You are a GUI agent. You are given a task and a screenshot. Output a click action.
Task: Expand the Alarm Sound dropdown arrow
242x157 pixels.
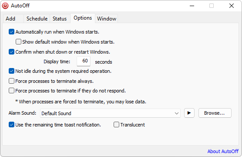[x=177, y=113]
